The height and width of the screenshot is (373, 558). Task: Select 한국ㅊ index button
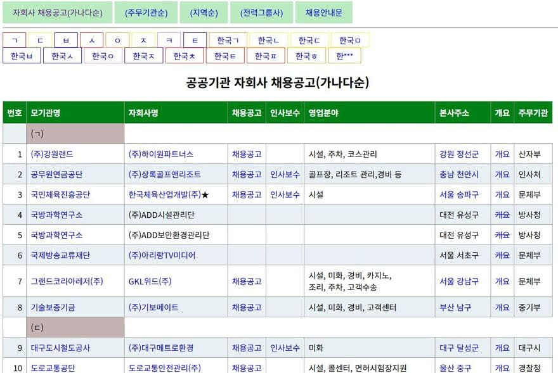pos(185,56)
